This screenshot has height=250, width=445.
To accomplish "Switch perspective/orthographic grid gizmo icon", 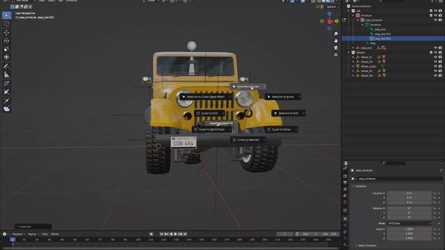I will coord(336,54).
